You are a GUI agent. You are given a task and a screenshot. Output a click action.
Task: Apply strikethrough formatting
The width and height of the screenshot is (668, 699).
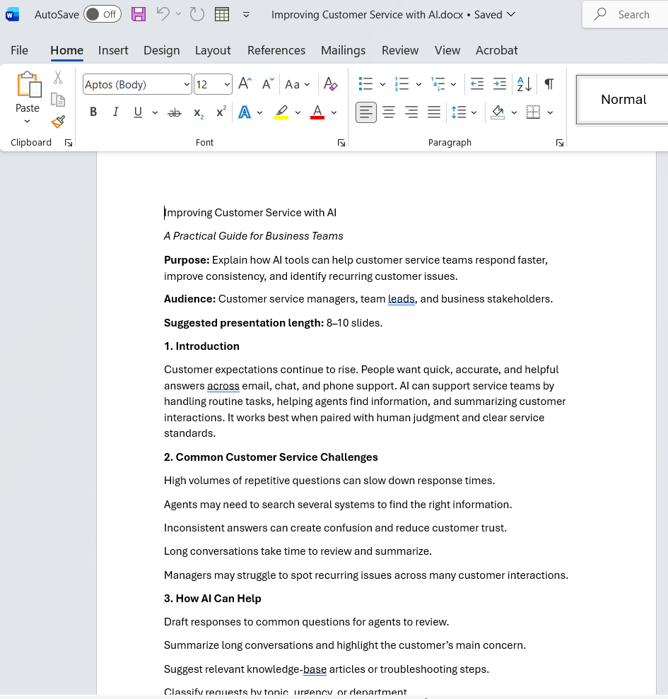[x=175, y=112]
